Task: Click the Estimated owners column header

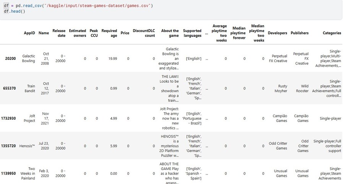Action: coord(78,33)
